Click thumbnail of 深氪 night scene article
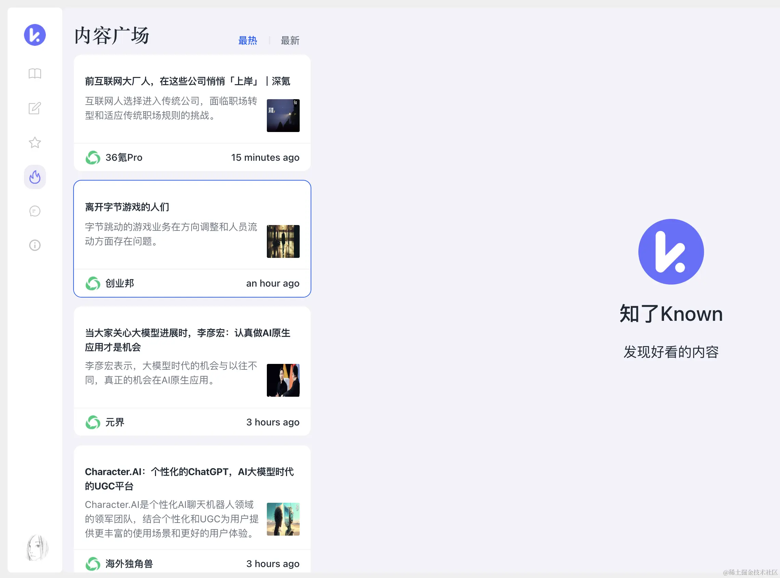This screenshot has height=578, width=780. tap(283, 116)
